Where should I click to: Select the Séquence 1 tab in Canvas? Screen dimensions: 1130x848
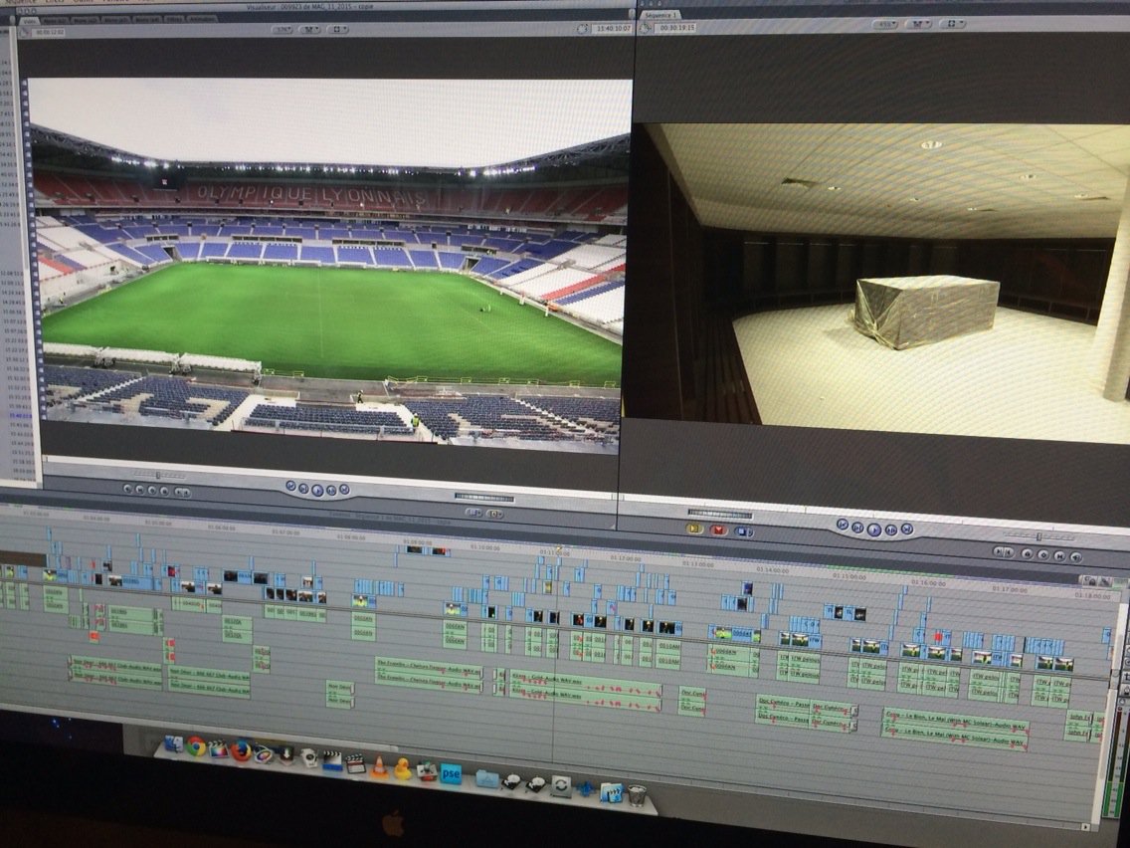(659, 14)
